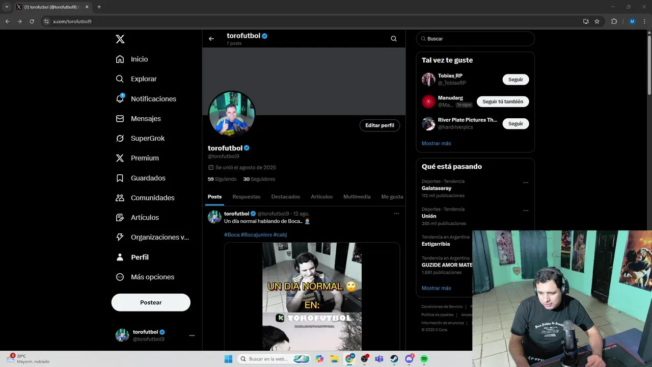The width and height of the screenshot is (652, 367).
Task: Open options dots for Unión trend
Action: [x=526, y=211]
